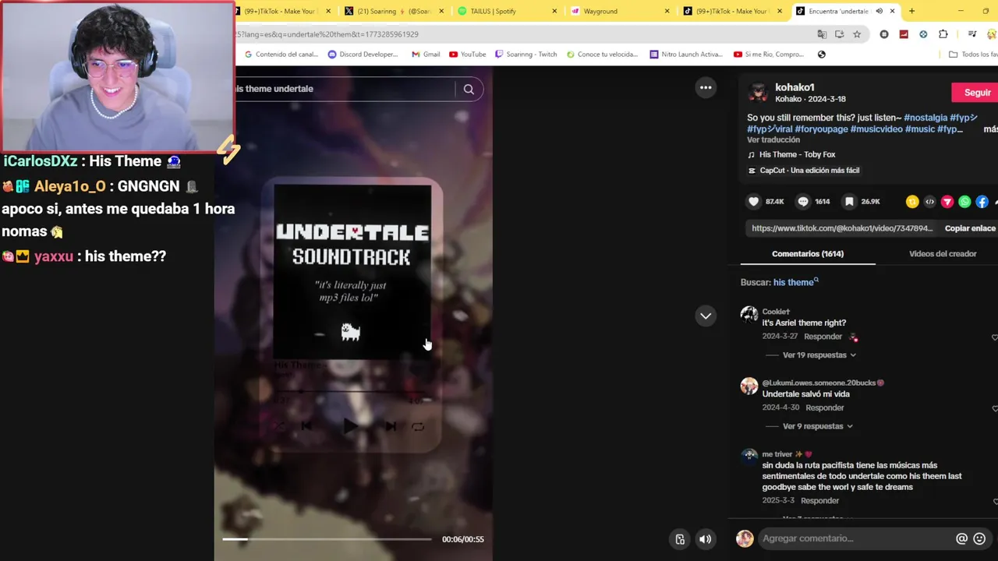Expand 'Ver 19 respuestas' replies
The height and width of the screenshot is (561, 998).
[x=819, y=355]
